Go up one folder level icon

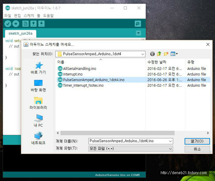pos(159,54)
